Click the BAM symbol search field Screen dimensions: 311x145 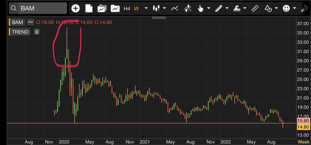[x=38, y=8]
